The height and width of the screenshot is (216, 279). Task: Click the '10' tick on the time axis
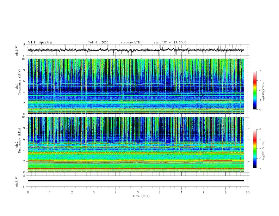[x=248, y=192]
